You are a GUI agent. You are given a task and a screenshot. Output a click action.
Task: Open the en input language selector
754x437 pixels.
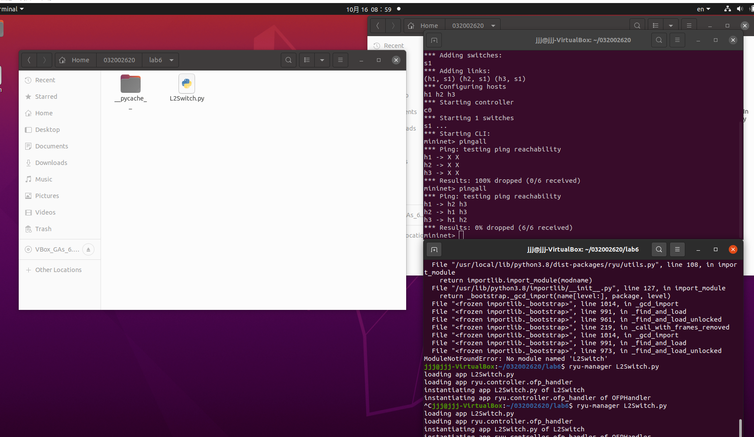click(704, 9)
